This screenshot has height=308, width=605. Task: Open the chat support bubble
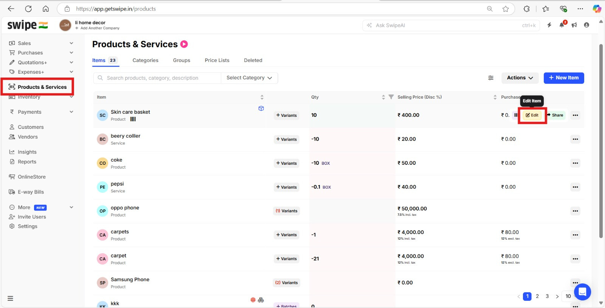click(582, 292)
